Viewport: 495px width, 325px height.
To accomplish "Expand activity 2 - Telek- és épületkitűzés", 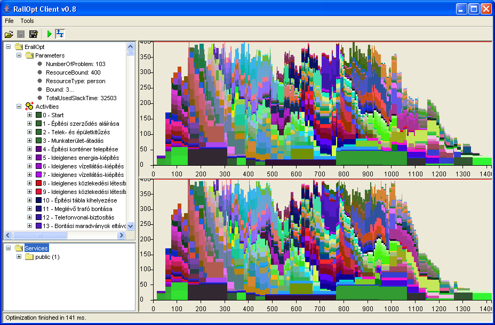I will pyautogui.click(x=30, y=132).
